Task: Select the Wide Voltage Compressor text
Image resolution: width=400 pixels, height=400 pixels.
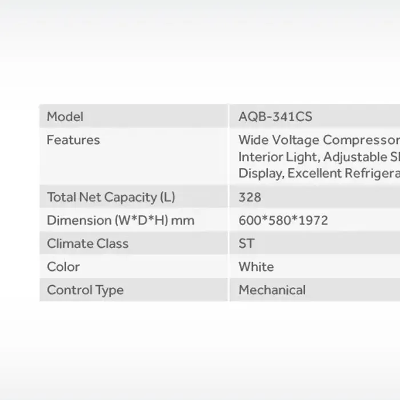Action: tap(318, 140)
